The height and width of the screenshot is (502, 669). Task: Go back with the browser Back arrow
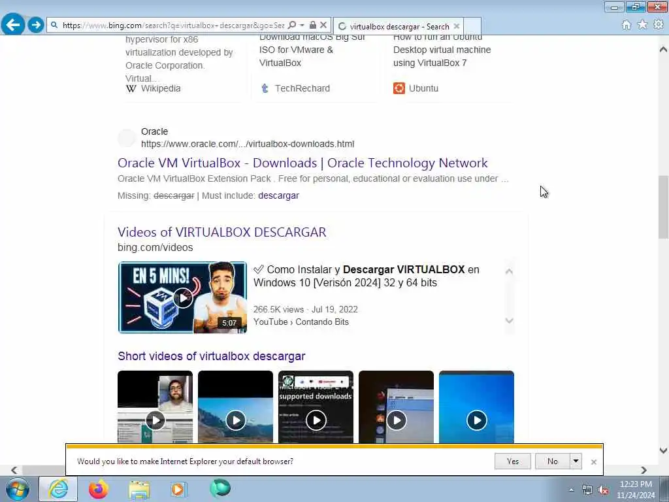(x=13, y=25)
